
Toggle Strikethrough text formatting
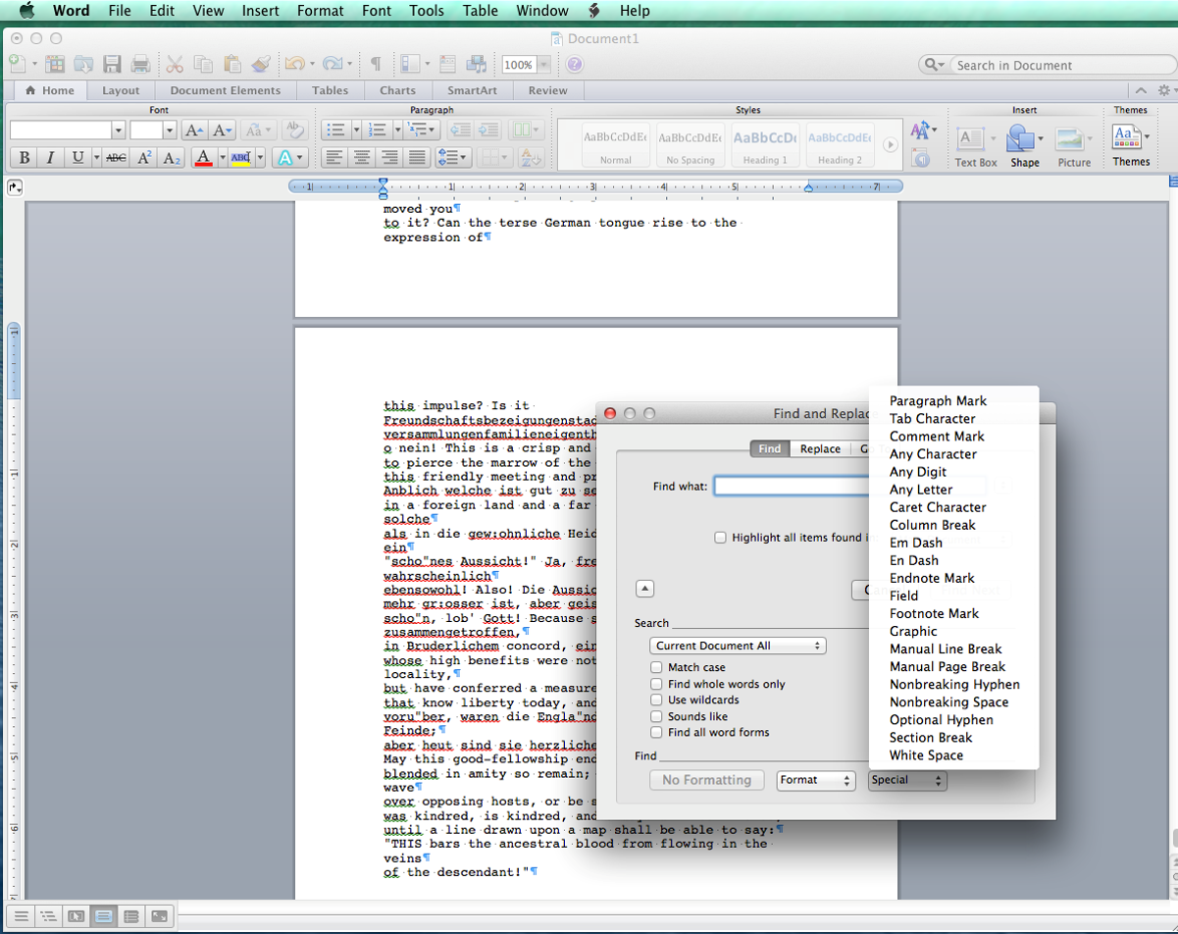point(116,158)
